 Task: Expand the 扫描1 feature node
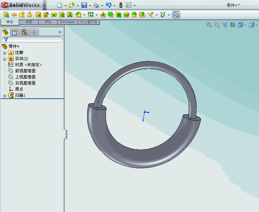pyautogui.click(x=5, y=96)
